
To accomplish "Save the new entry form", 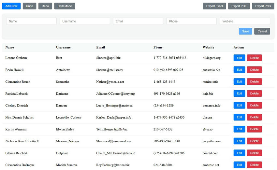I will (x=245, y=31).
